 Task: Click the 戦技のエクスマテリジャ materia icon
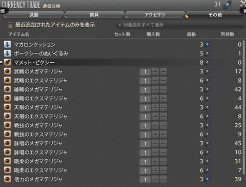point(7,134)
